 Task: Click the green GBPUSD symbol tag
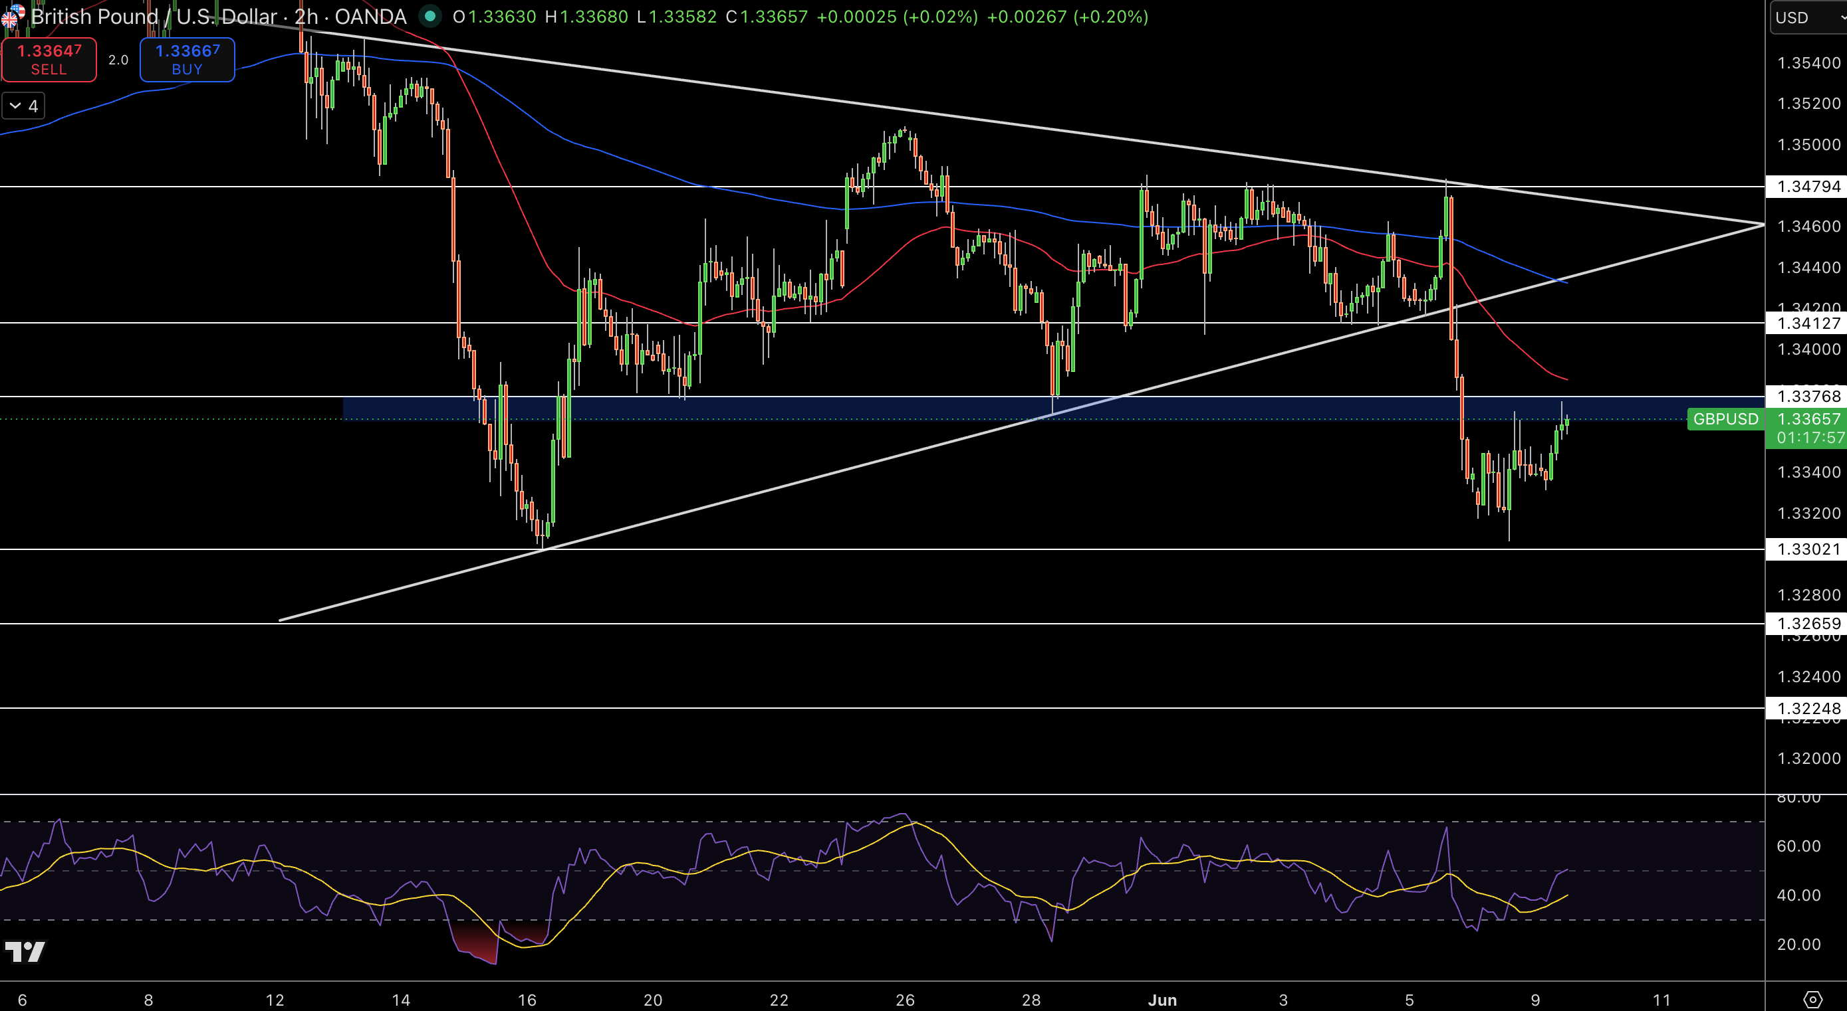click(1725, 418)
